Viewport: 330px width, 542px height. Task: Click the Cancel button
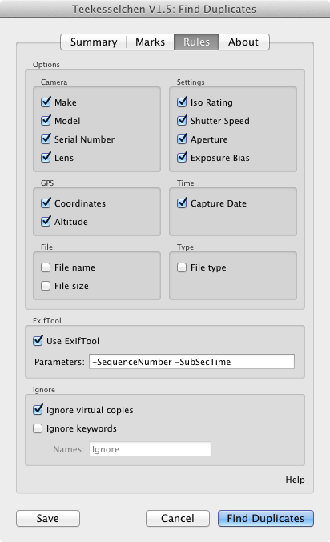178,518
